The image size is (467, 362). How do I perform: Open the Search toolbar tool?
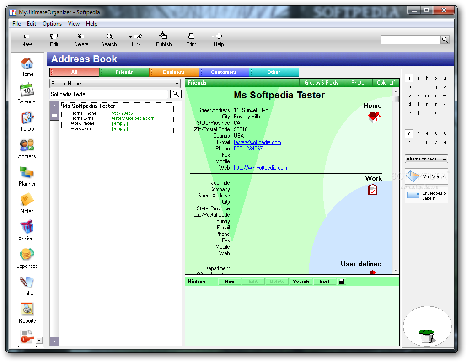click(x=109, y=40)
